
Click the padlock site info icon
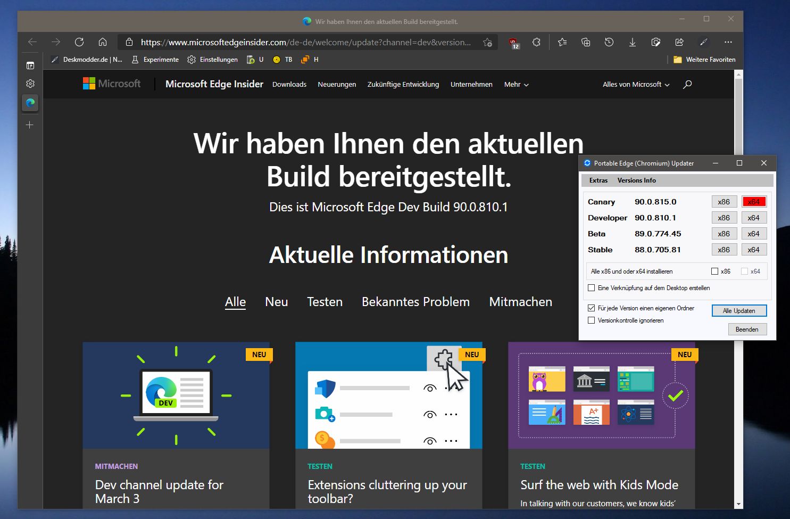coord(129,42)
